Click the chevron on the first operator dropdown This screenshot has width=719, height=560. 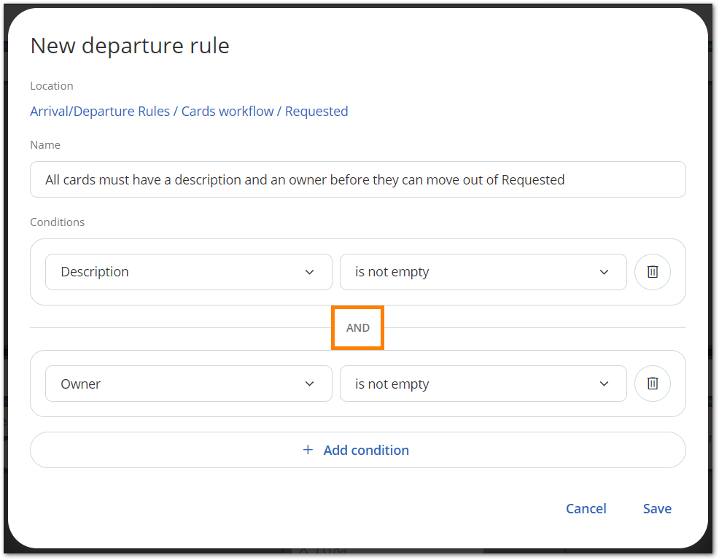pyautogui.click(x=604, y=272)
